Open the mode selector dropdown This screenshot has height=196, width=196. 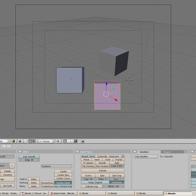coord(5,141)
